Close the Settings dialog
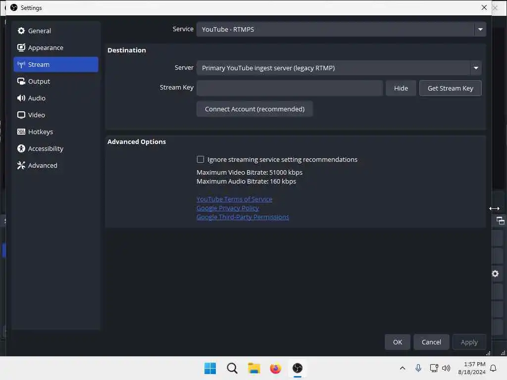The width and height of the screenshot is (507, 380). click(x=484, y=7)
